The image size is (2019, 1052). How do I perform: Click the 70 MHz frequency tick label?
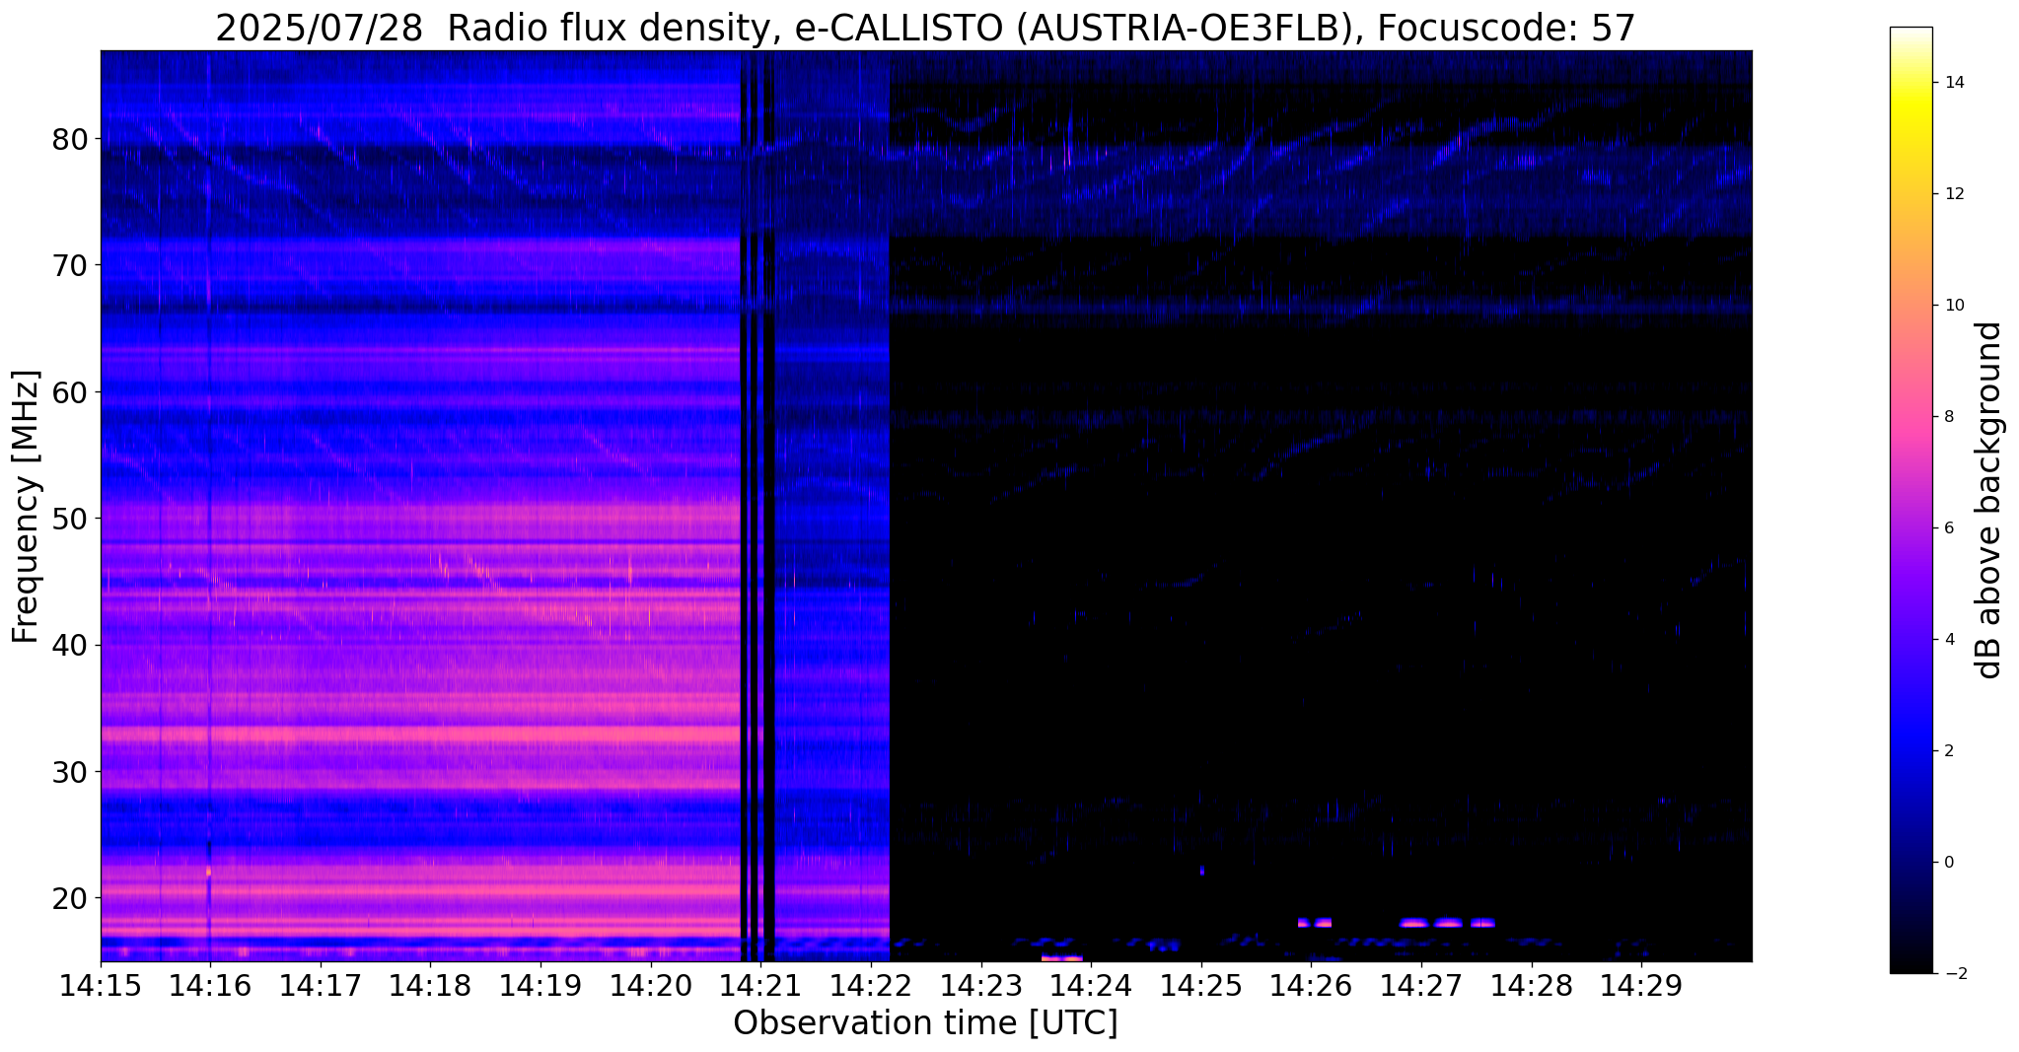70,265
